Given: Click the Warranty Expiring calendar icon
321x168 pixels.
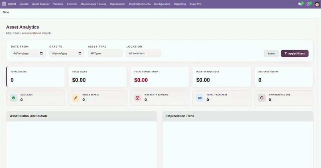Looking at the screenshot, I should [138, 98].
